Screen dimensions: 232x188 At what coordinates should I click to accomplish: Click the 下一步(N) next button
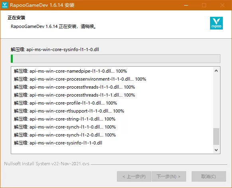pos(169,176)
